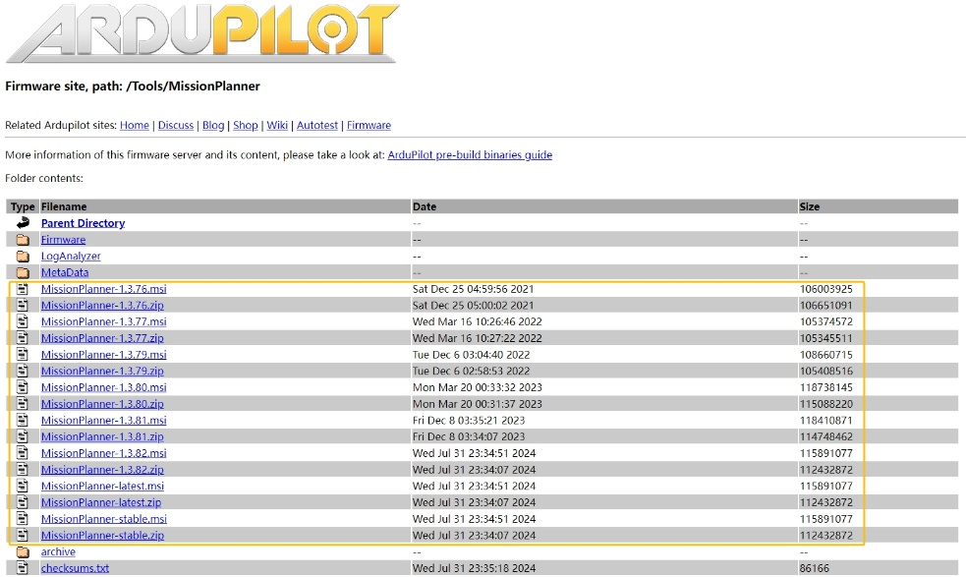Click file icon next to MissionPlanner-1.3.81.zip

pyautogui.click(x=23, y=436)
